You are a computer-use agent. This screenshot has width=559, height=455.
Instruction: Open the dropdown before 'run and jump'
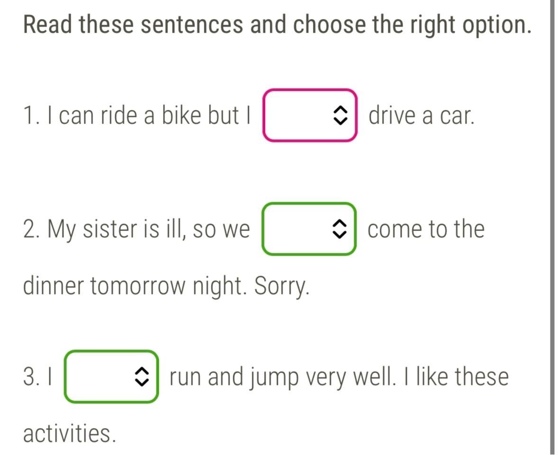pos(111,376)
